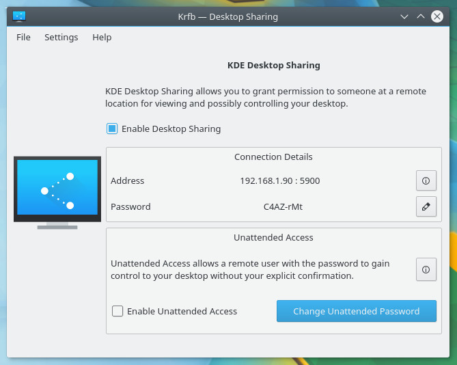
Task: Minimize the Krfb window
Action: (x=405, y=16)
